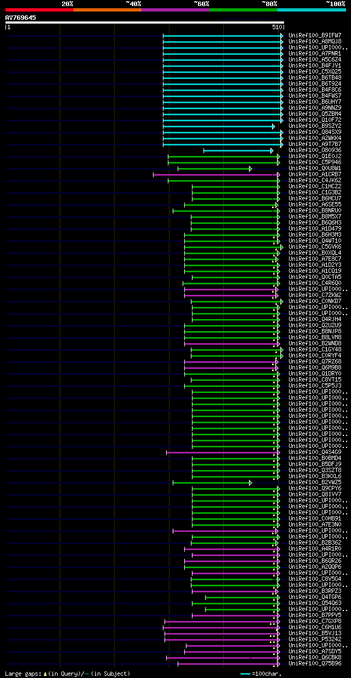This screenshot has height=678, width=351.
Task: Click "UniRef100_A9T7B7" label
Action: coord(315,144)
